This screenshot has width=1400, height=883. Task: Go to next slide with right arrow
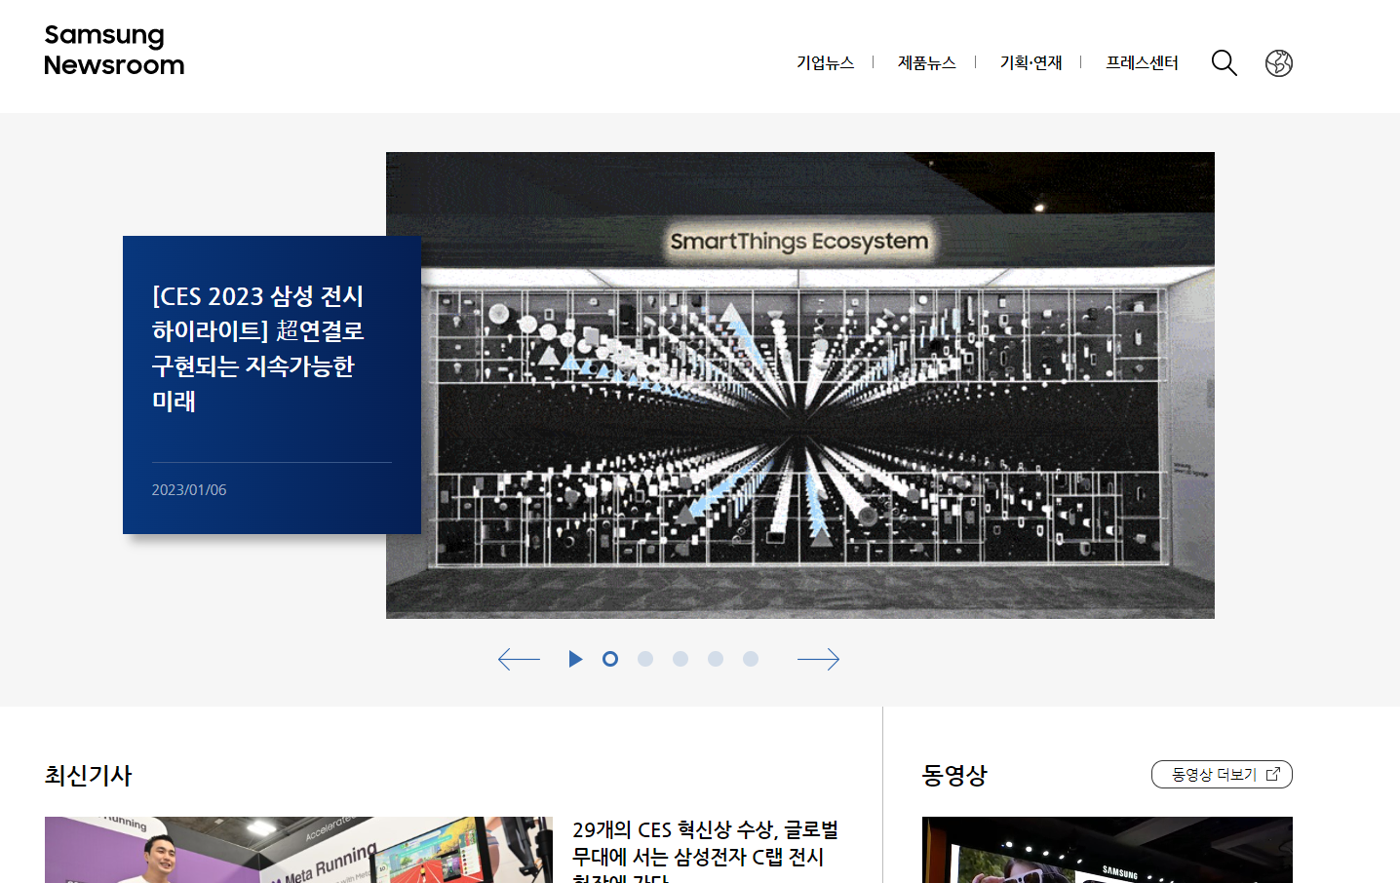click(819, 659)
